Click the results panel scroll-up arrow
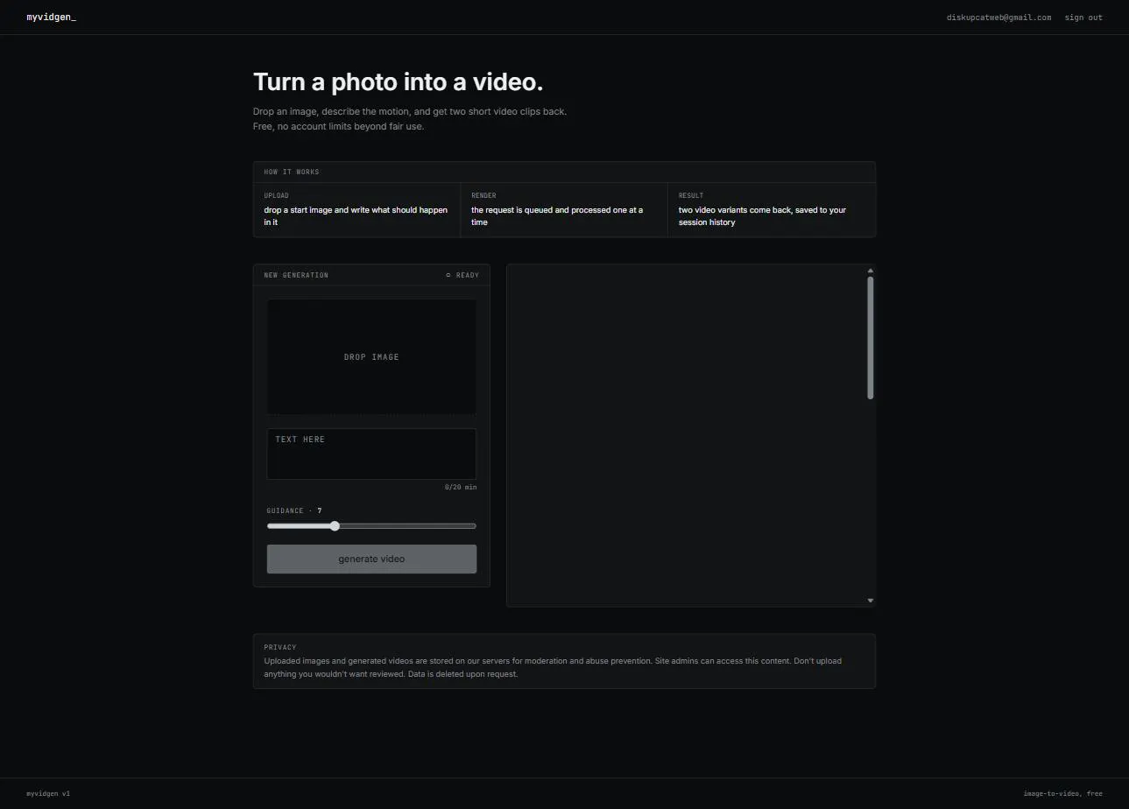1129x809 pixels. (871, 271)
